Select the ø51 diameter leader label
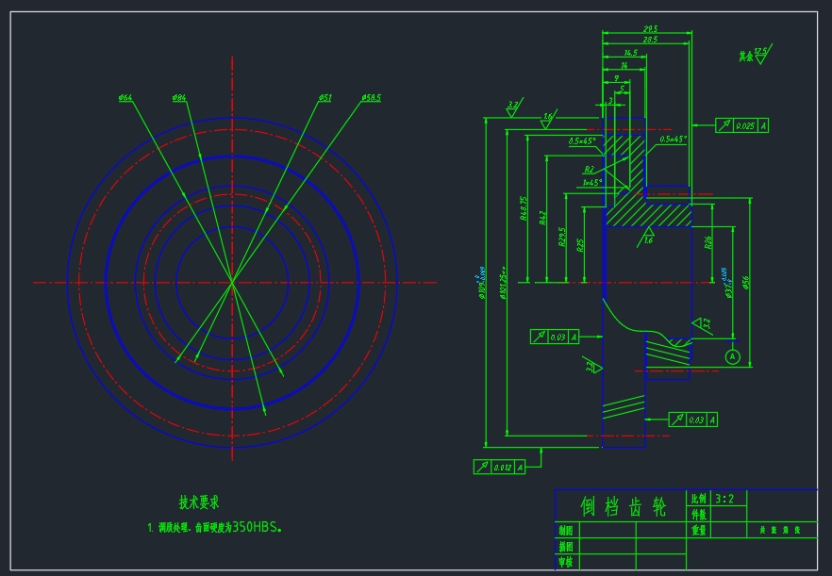 click(x=325, y=98)
